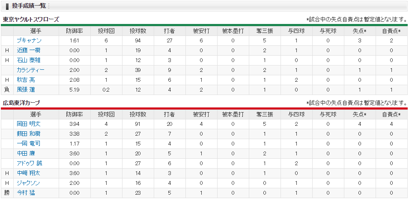Click アドゥワ 誠 player name
This screenshot has width=409, height=199.
pos(30,163)
